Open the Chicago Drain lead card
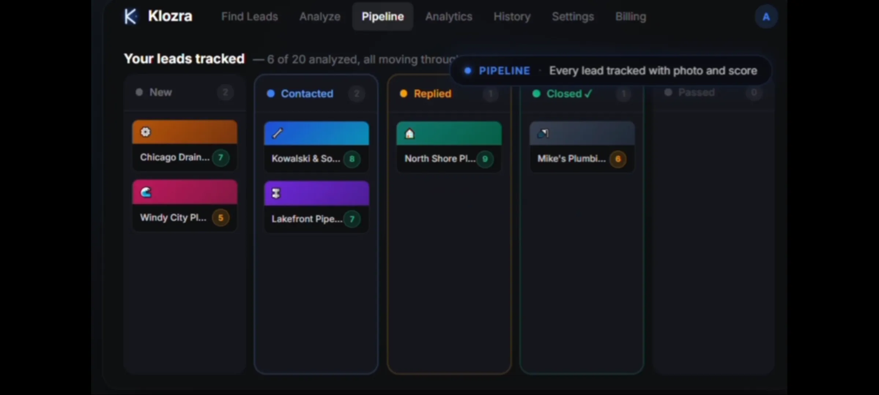 coord(185,145)
